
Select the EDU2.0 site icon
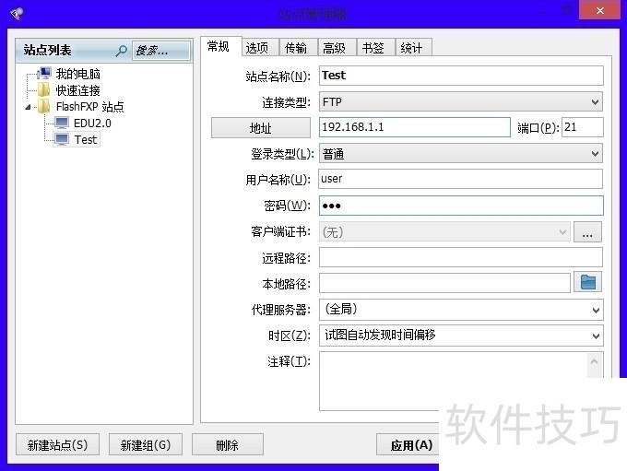click(62, 123)
